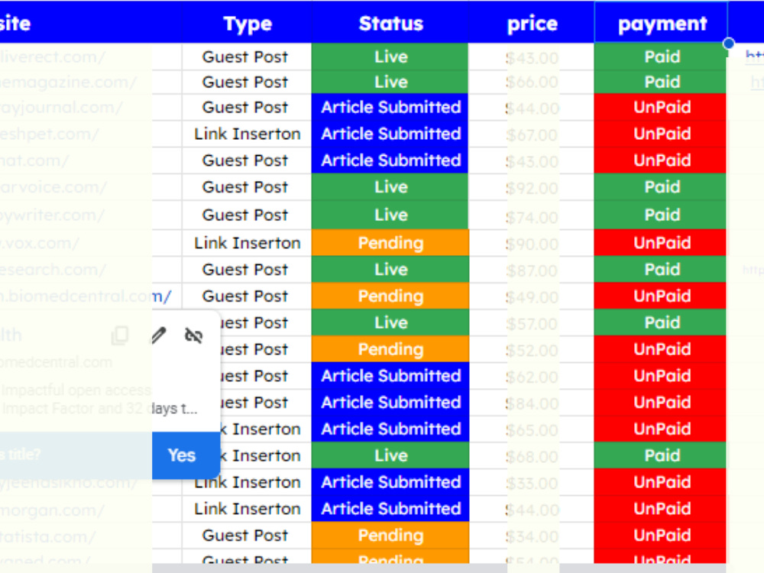Click Article Submitted status in the $67.00 row
Screen dimensions: 764x573
pos(390,134)
